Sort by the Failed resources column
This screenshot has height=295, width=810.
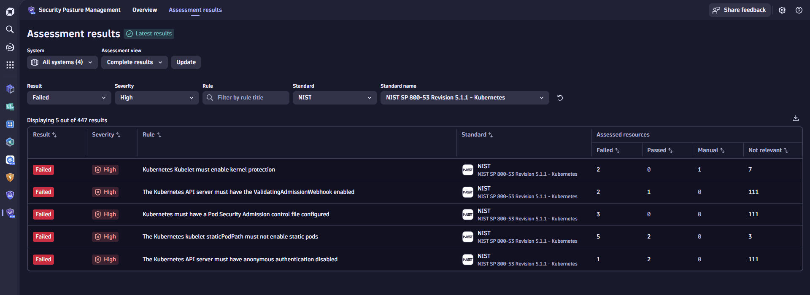click(607, 150)
